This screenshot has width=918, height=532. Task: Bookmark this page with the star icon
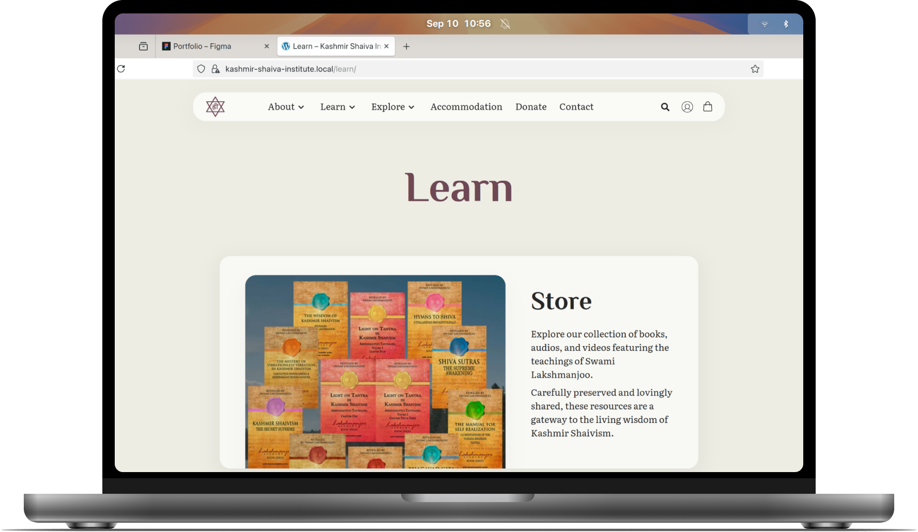[755, 69]
